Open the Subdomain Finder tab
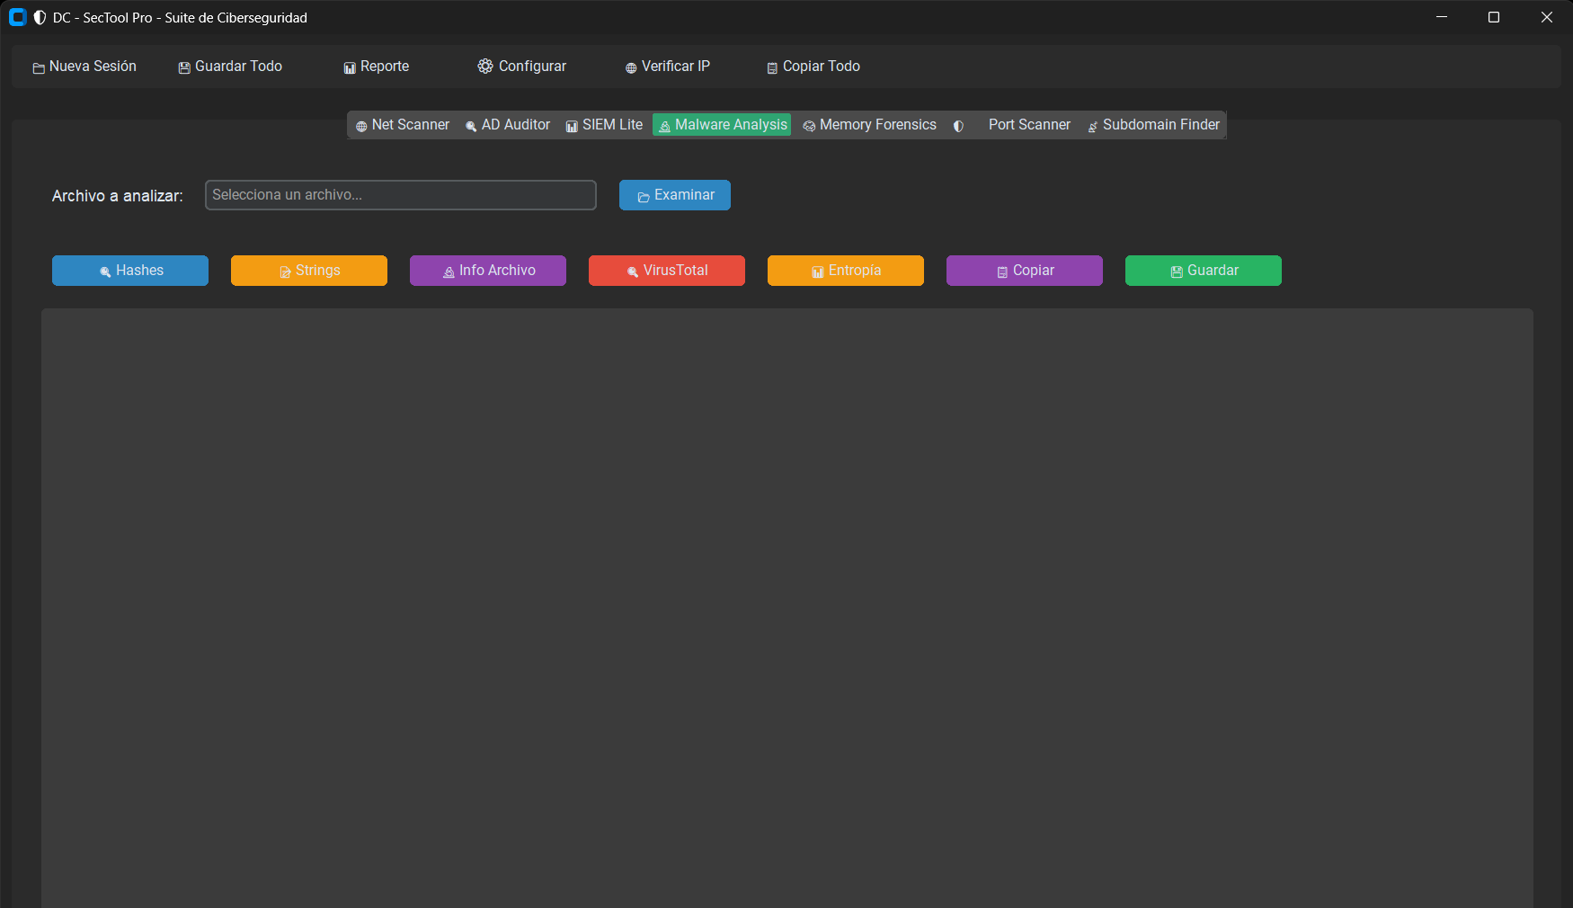The width and height of the screenshot is (1573, 908). click(1153, 125)
